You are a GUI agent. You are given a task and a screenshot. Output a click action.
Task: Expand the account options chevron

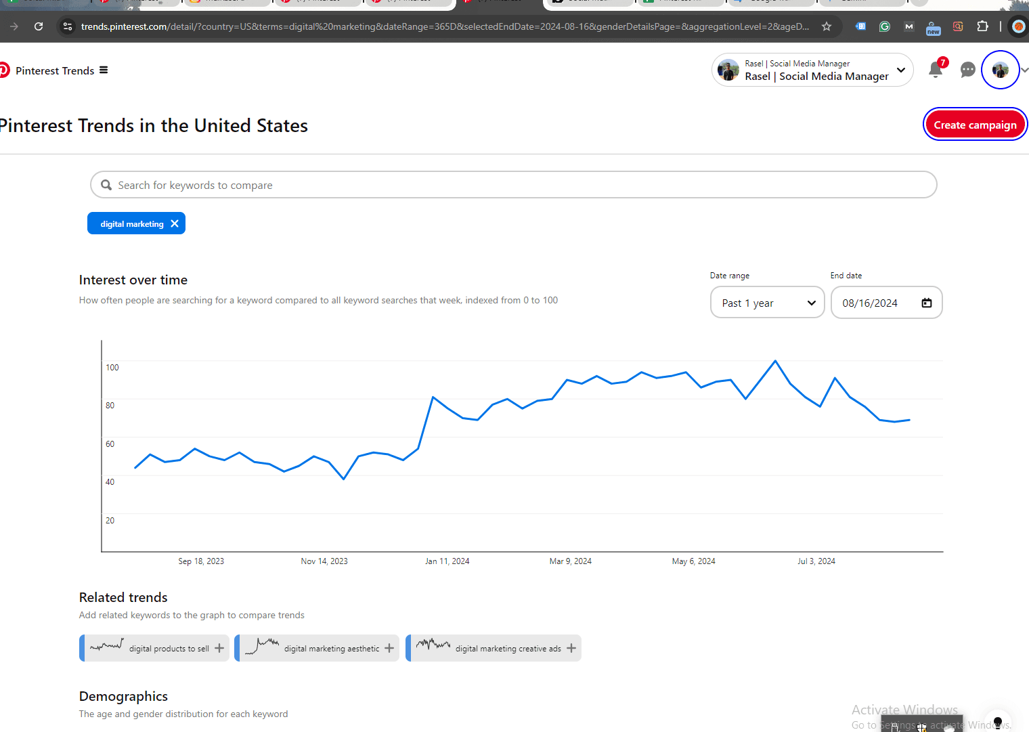(1024, 70)
